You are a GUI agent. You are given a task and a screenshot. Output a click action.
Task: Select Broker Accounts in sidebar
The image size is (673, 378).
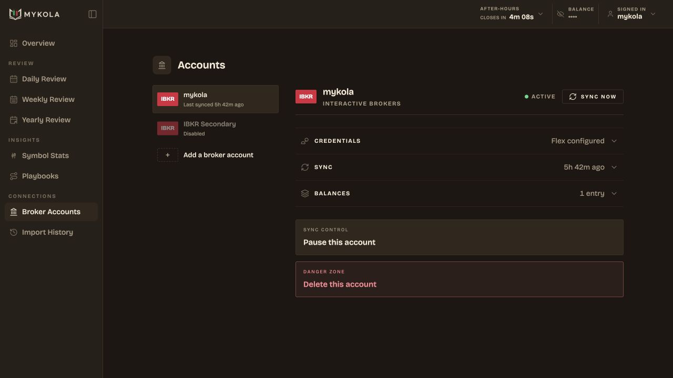pyautogui.click(x=51, y=212)
